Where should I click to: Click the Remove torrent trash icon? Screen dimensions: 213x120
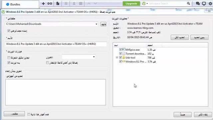pos(66,4)
